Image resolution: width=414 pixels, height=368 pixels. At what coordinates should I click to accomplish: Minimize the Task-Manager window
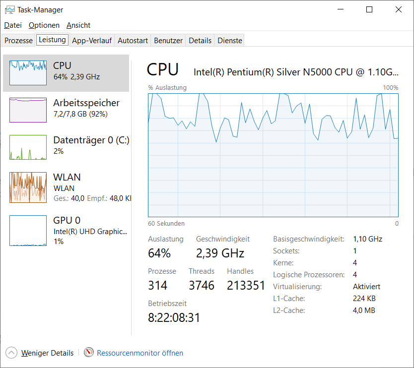[x=341, y=10]
